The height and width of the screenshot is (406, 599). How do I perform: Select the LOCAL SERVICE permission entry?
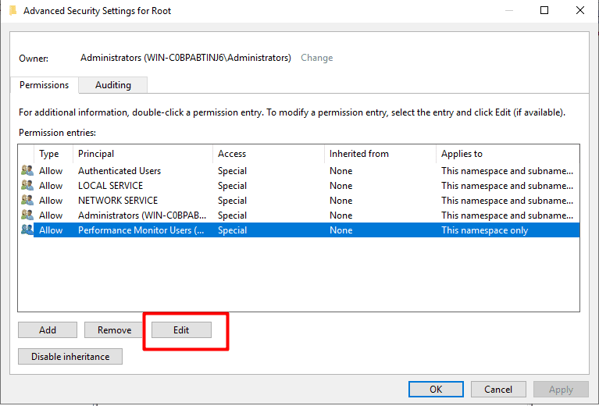pyautogui.click(x=299, y=186)
